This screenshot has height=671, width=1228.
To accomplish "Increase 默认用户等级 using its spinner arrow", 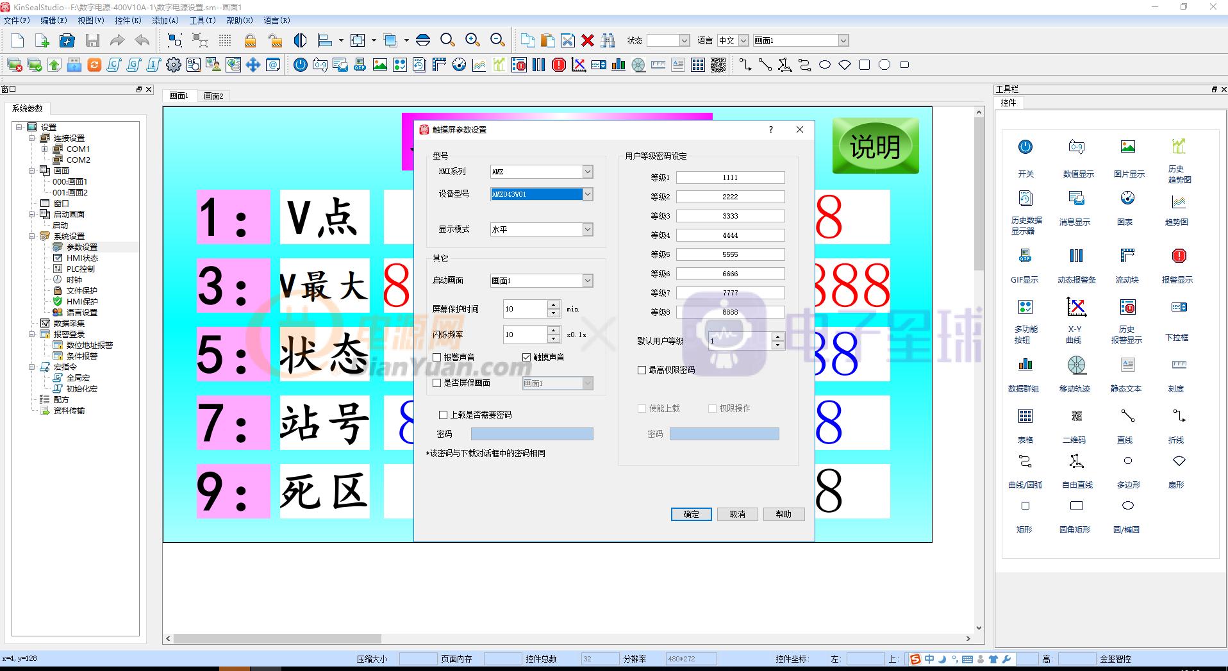I will point(777,337).
